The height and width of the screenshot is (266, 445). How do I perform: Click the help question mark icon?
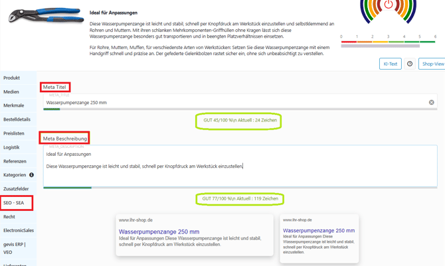pyautogui.click(x=410, y=64)
